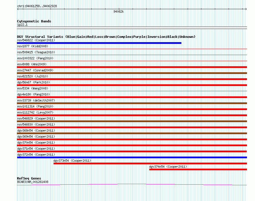Open esv1003322 (Pang2010) variant label

(x=35, y=58)
